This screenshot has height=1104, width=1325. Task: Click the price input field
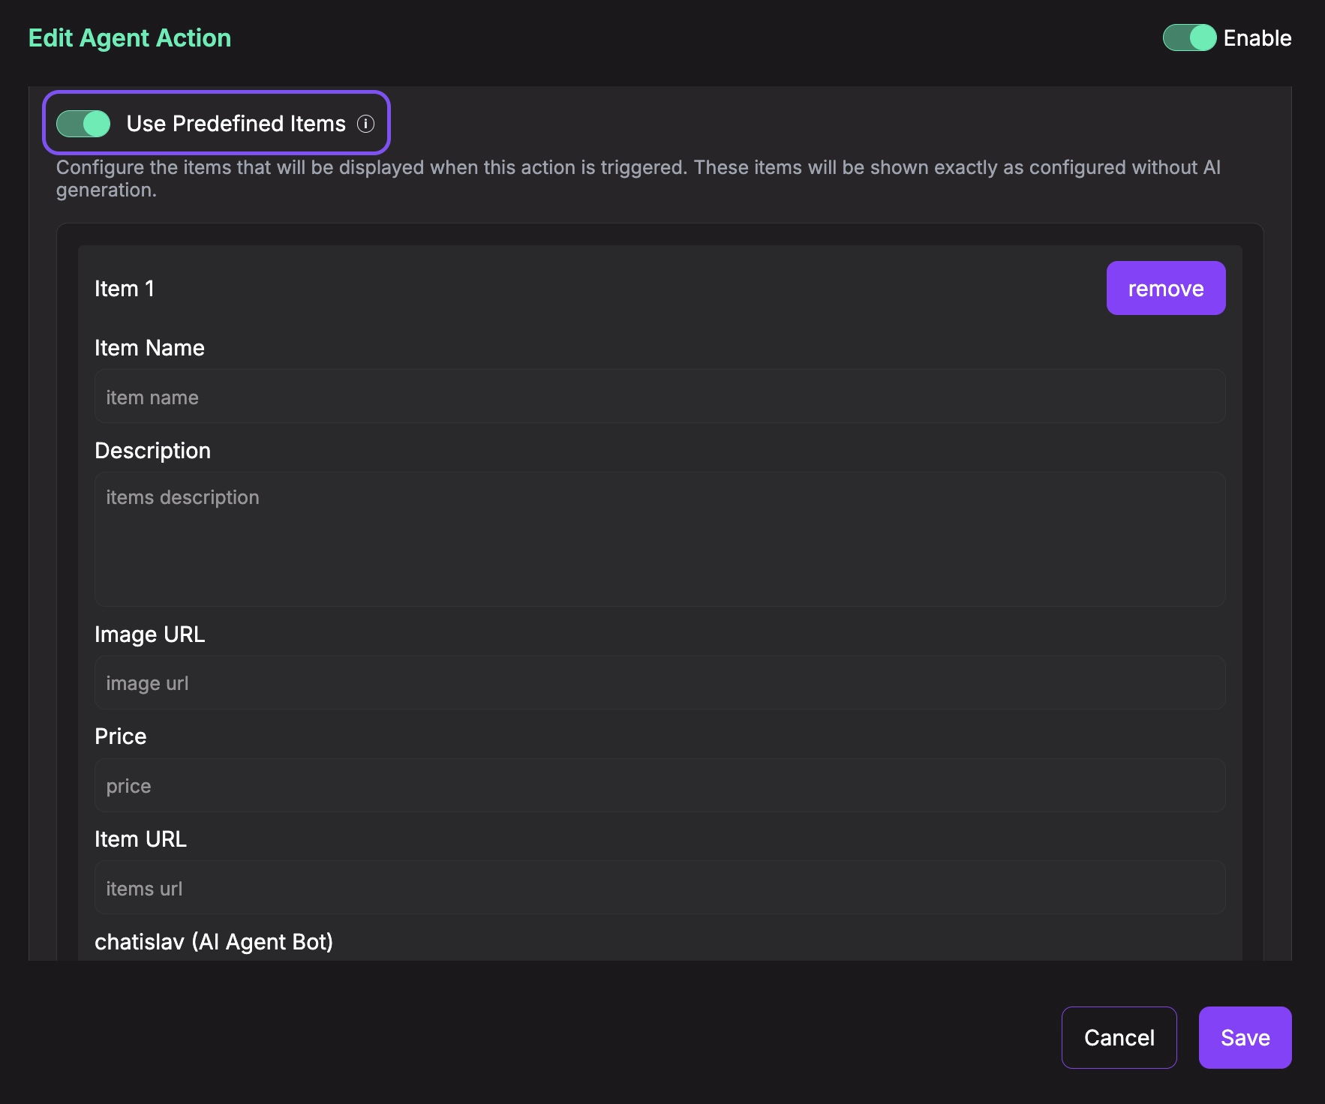(x=659, y=785)
